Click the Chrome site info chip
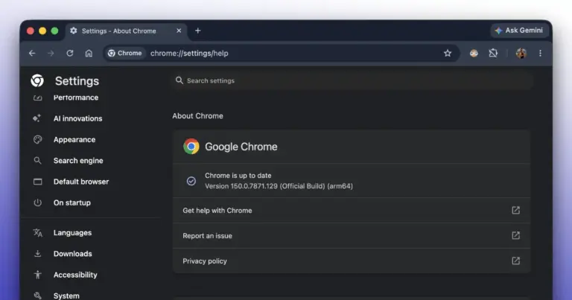 (x=125, y=53)
